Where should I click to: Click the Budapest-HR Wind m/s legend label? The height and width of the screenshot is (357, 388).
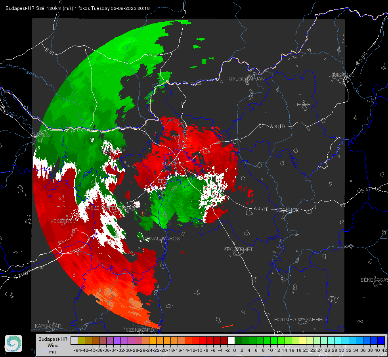pyautogui.click(x=53, y=345)
